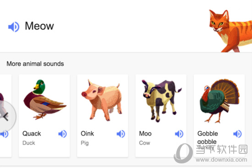This screenshot has width=252, height=168.
Task: Click the Duck caption
Action: [x=28, y=143]
